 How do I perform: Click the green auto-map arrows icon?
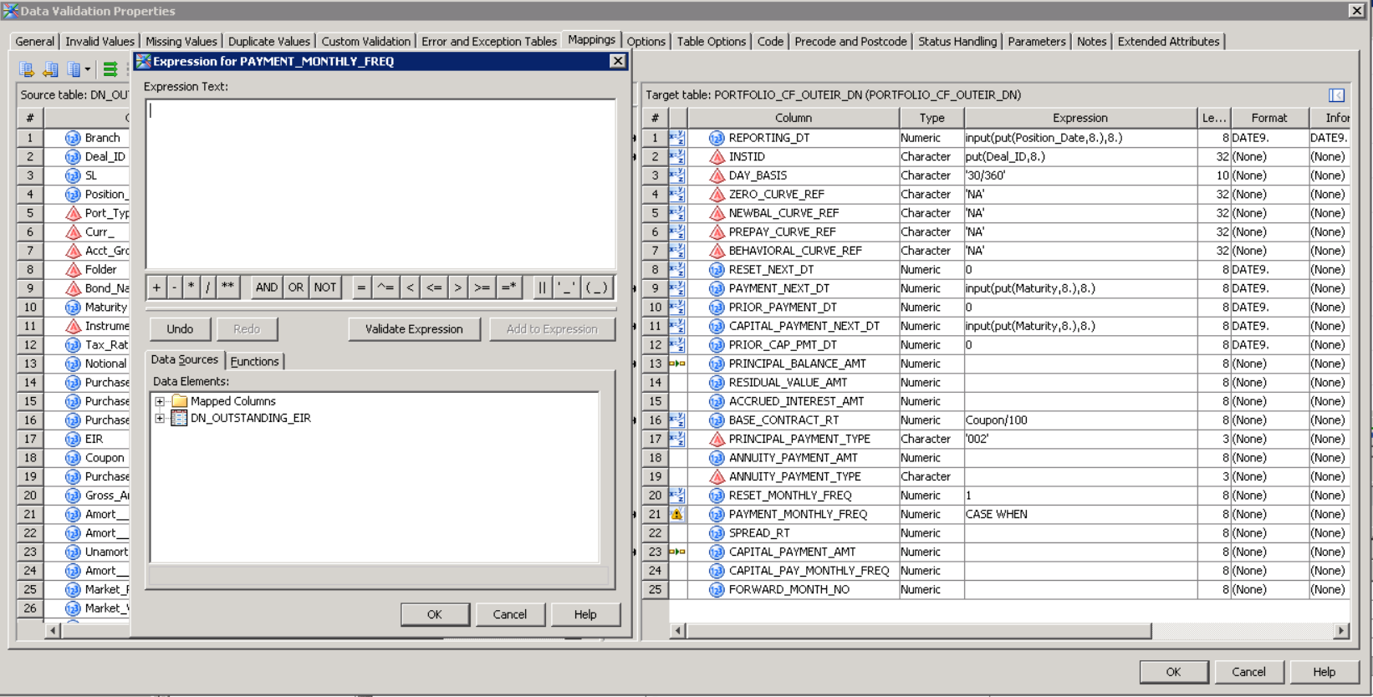pyautogui.click(x=110, y=69)
